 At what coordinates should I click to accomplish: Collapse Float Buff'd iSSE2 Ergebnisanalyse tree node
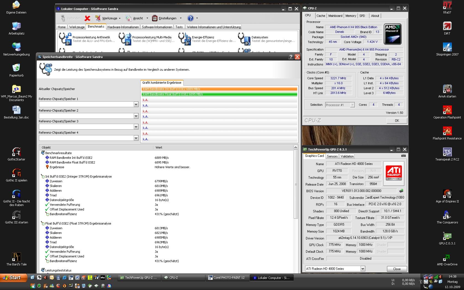click(43, 223)
